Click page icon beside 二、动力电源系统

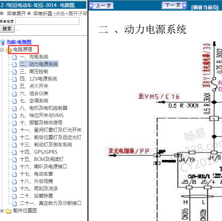coord(14,65)
